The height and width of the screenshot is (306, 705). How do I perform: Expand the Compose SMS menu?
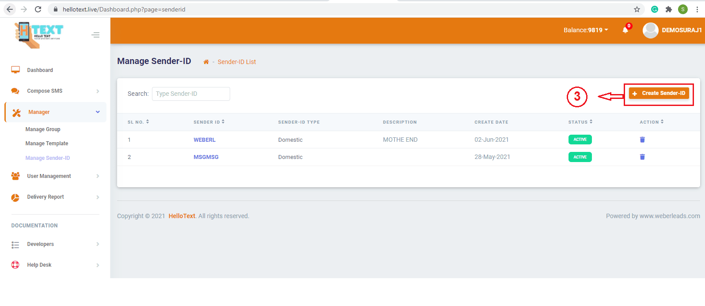(x=55, y=91)
